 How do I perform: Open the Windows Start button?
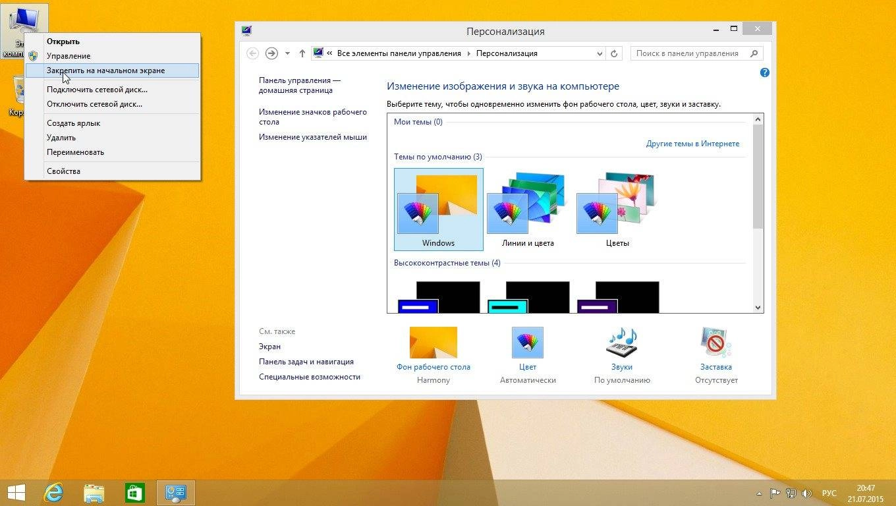coord(16,493)
